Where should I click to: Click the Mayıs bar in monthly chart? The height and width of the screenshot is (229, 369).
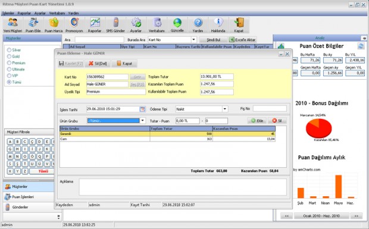(339, 186)
